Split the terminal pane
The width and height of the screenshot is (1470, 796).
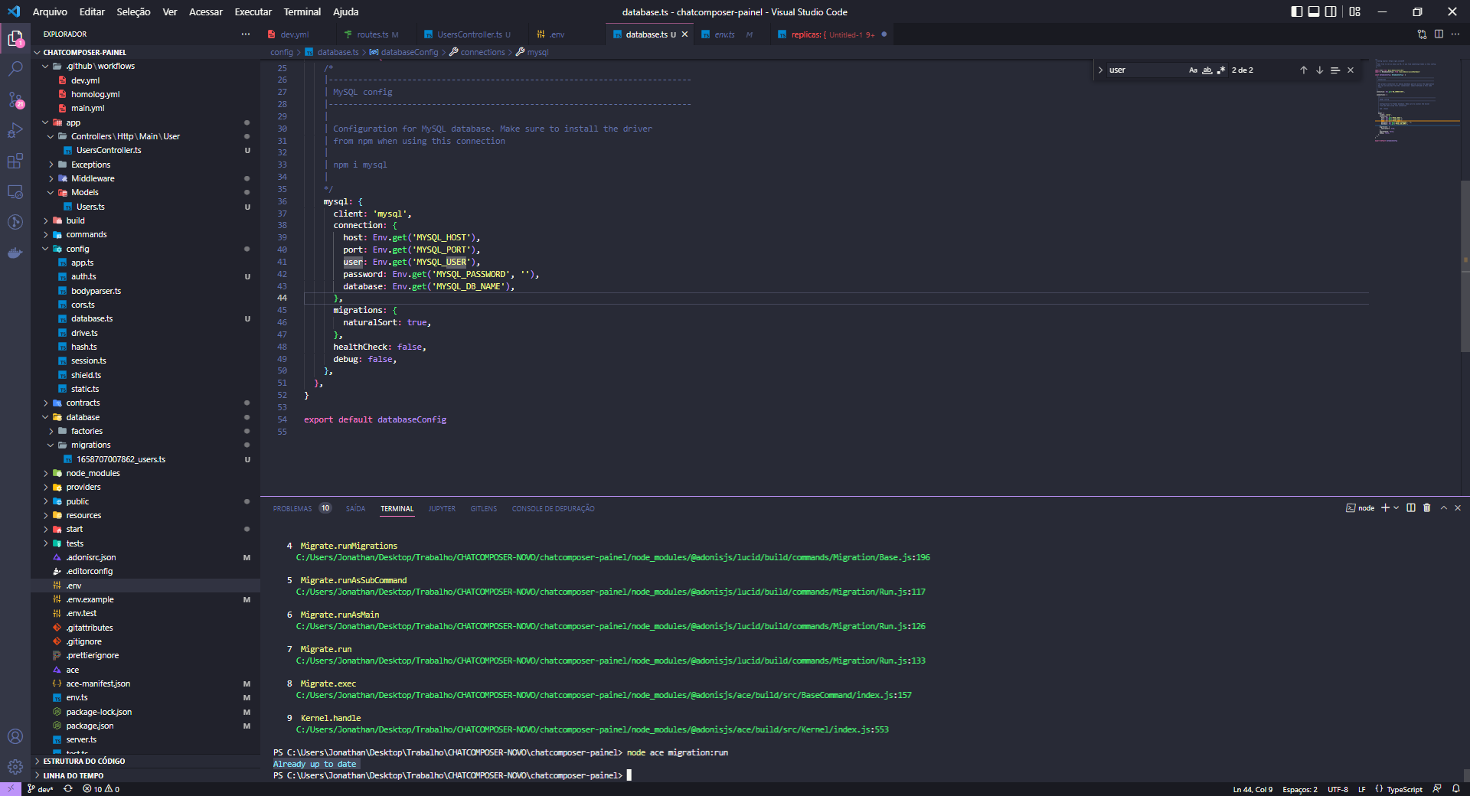click(1411, 507)
